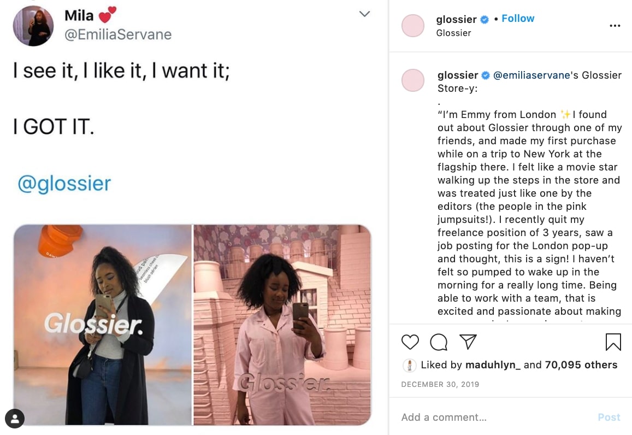Open the @emiliaservane mention link

point(531,75)
